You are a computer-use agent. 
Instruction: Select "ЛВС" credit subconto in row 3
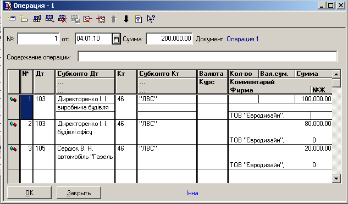click(x=167, y=148)
